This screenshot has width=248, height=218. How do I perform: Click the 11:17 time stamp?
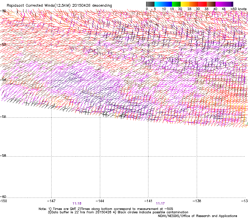tap(160, 204)
